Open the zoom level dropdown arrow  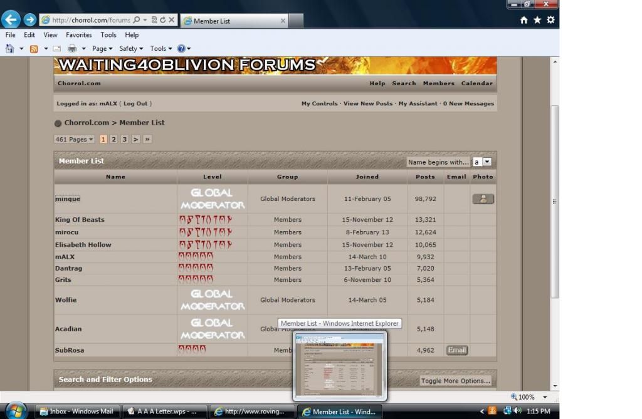click(545, 397)
